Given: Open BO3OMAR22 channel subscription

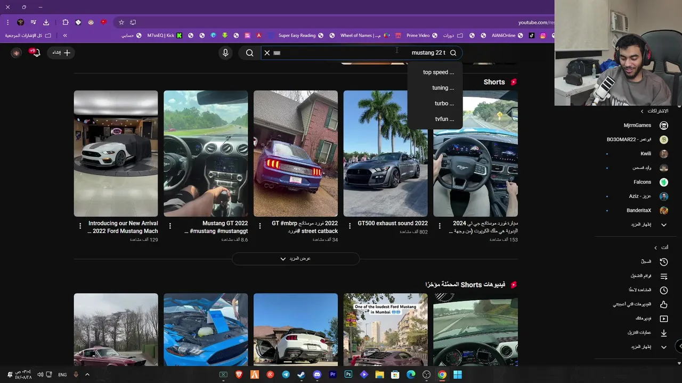Looking at the screenshot, I should (637, 139).
